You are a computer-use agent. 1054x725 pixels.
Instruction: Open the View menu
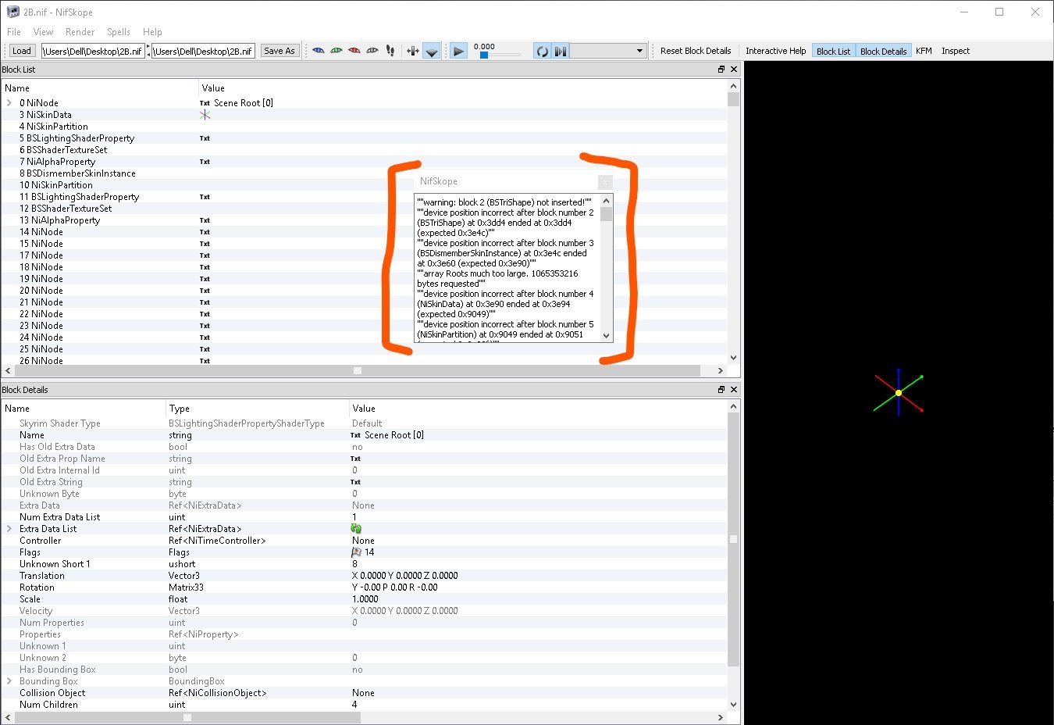click(43, 32)
